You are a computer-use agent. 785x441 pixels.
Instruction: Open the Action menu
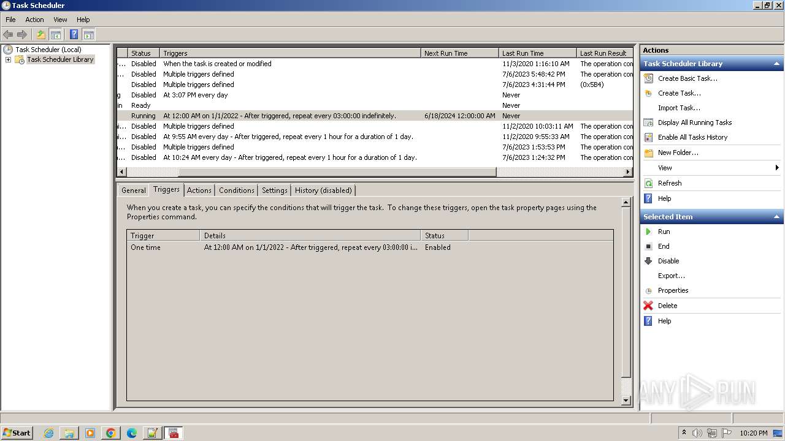(34, 20)
